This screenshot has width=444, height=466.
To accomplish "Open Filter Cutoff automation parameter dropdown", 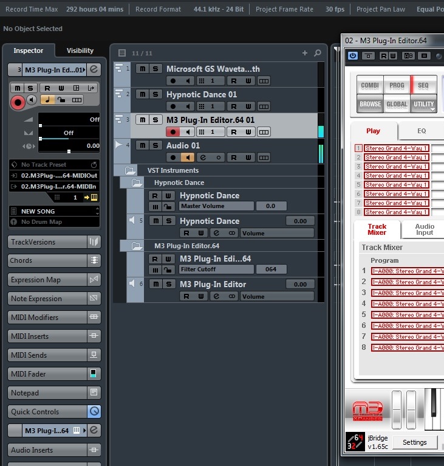I will pos(216,270).
